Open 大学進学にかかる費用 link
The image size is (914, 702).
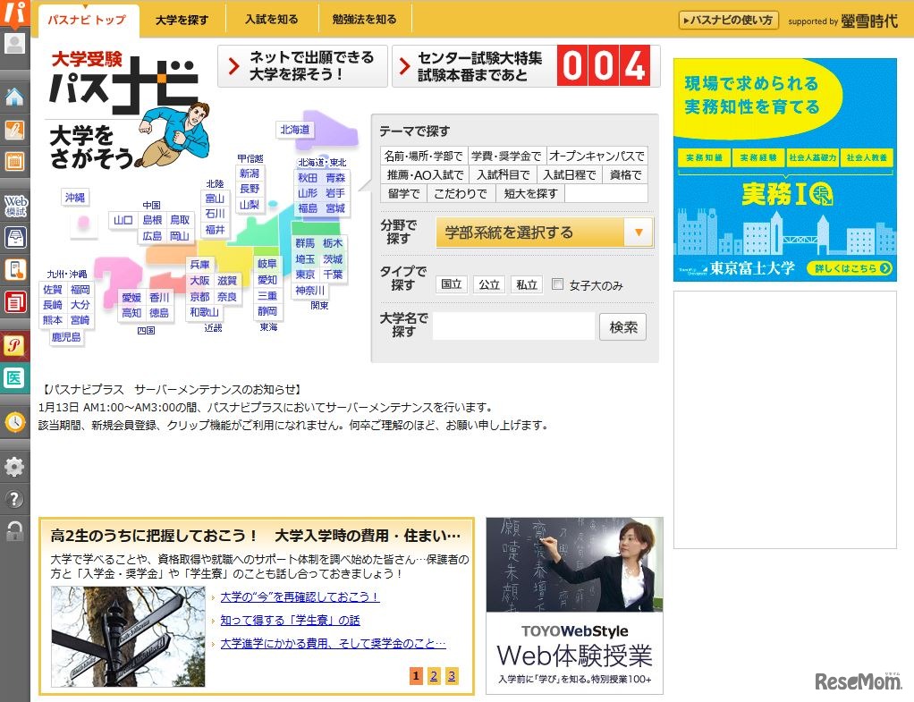point(333,643)
